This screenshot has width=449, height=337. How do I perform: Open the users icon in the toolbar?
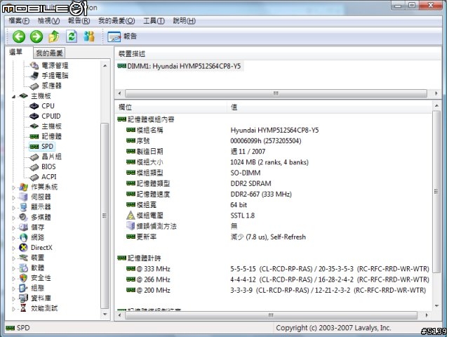point(89,37)
